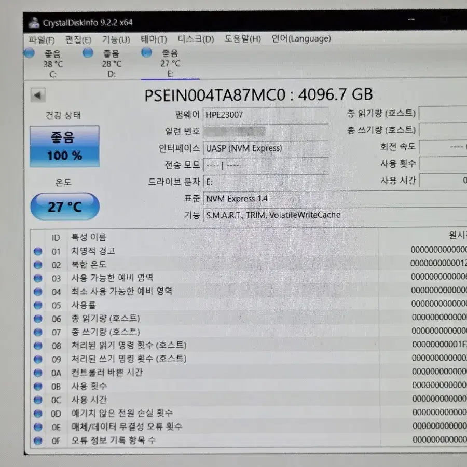Image resolution: width=467 pixels, height=467 pixels.
Task: Click status orb for 07 총 쓰기량 (호스트)
Action: point(38,332)
